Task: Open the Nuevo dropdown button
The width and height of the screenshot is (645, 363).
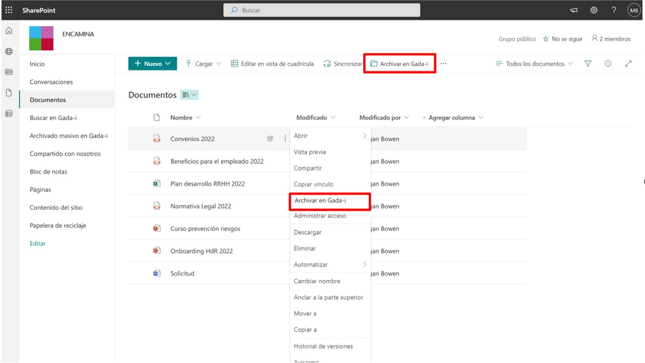Action: point(153,64)
